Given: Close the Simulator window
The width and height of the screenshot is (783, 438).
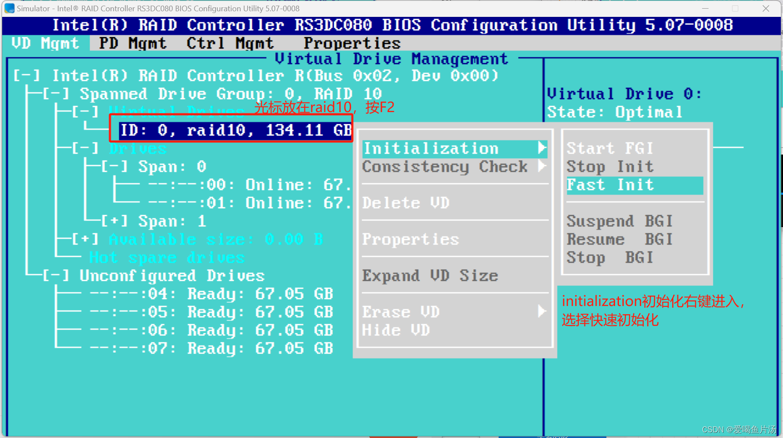Looking at the screenshot, I should (x=766, y=8).
